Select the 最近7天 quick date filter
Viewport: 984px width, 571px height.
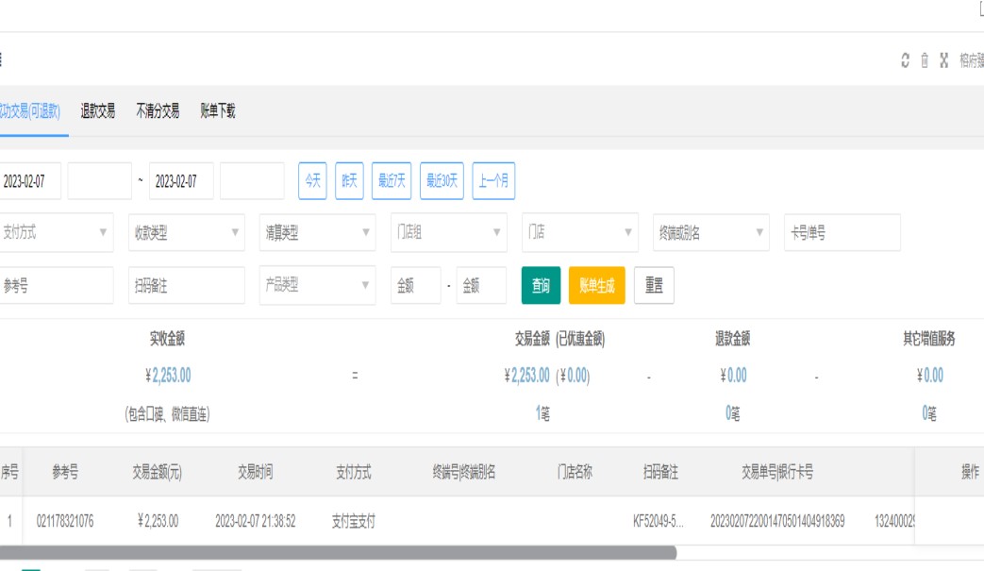click(x=392, y=181)
